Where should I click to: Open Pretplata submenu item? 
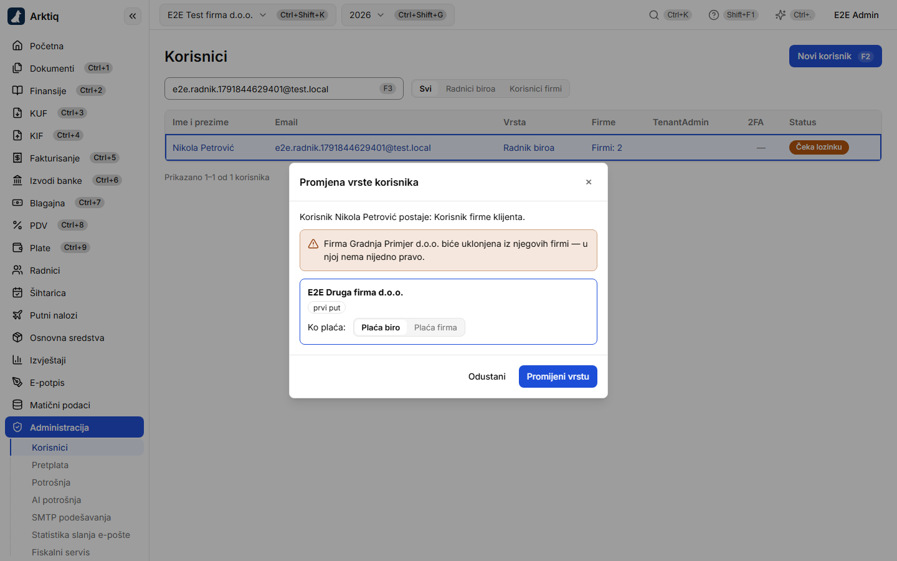coord(50,465)
